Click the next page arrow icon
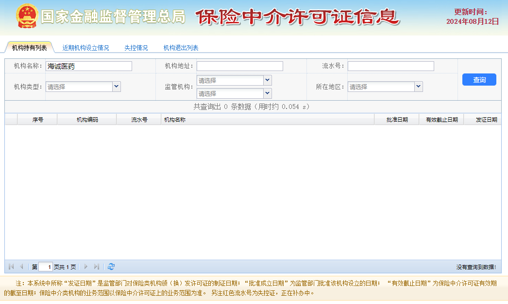The image size is (508, 304). click(86, 267)
